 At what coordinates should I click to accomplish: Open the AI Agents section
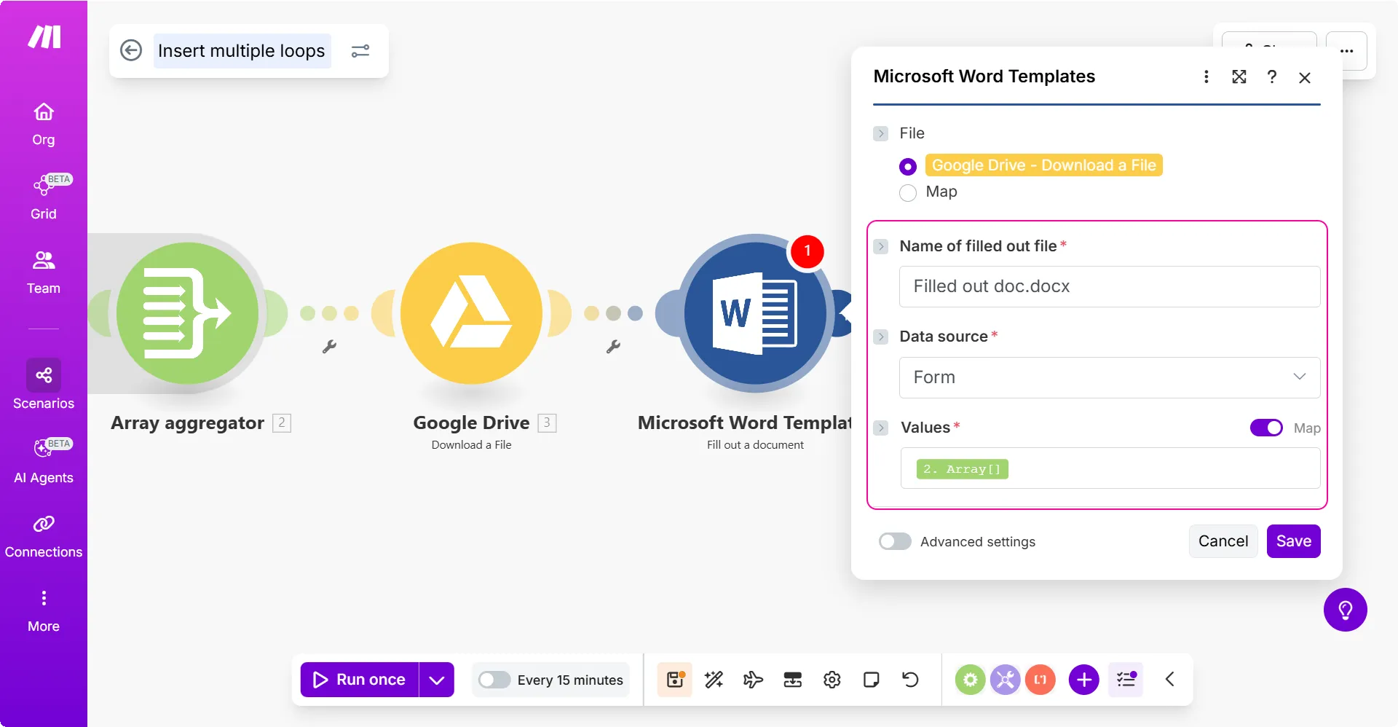coord(44,462)
